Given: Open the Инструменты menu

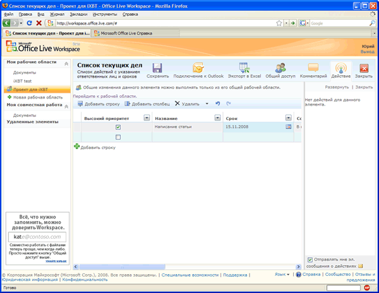Looking at the screenshot, I should point(105,15).
